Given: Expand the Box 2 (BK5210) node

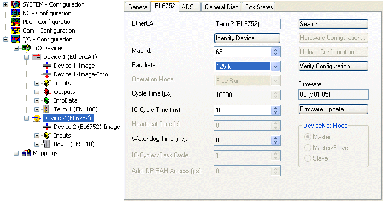Looking at the screenshot, I should (37, 144).
